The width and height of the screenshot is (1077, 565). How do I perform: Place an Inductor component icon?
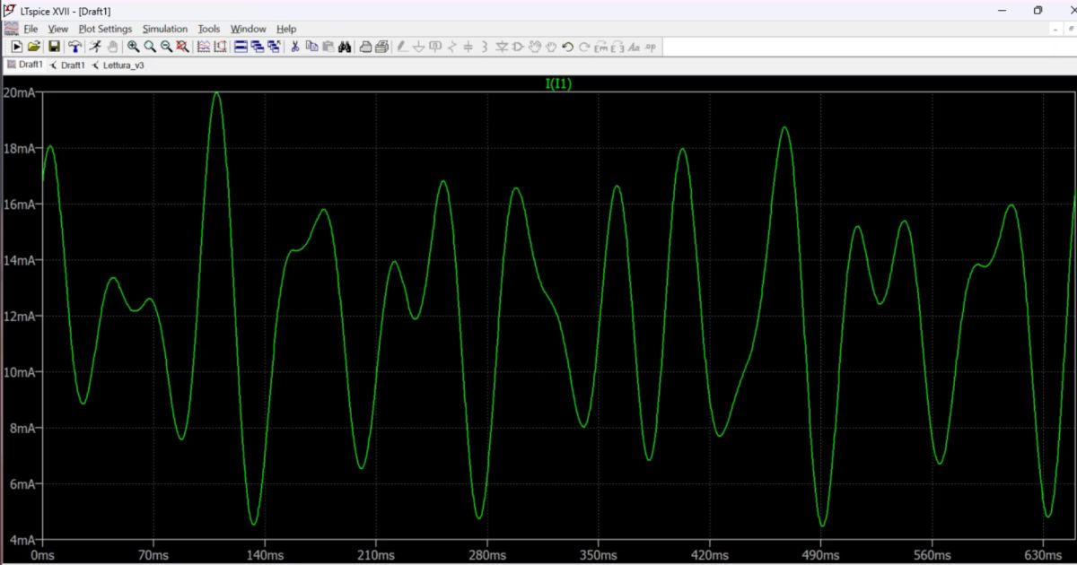point(485,46)
